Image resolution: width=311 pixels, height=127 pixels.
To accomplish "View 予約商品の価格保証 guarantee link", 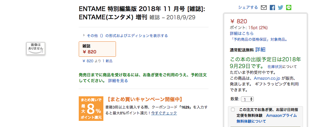I will click(259, 39).
